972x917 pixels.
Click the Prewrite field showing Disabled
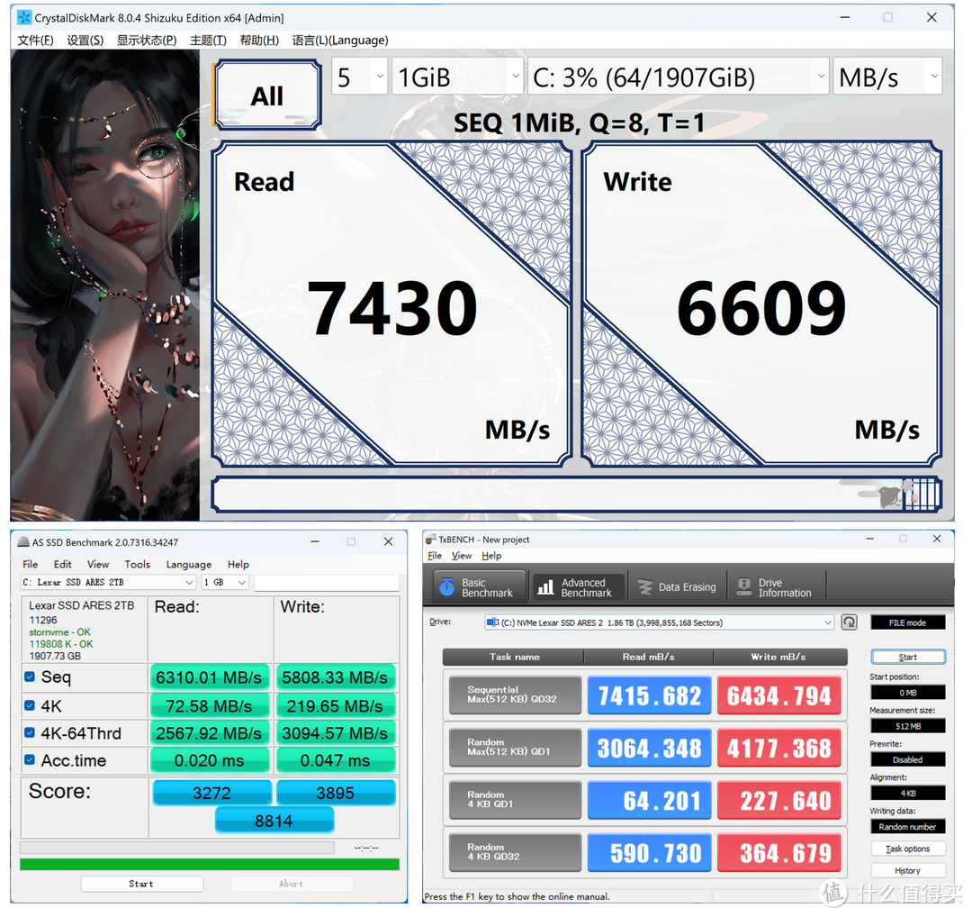coord(907,759)
